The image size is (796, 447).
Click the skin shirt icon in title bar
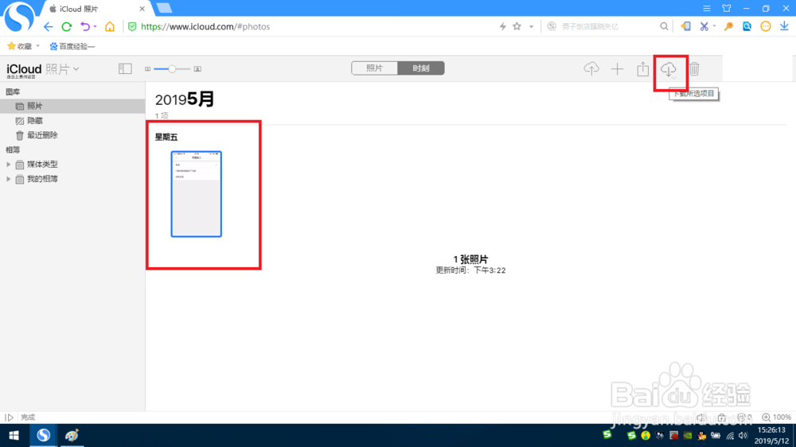727,9
